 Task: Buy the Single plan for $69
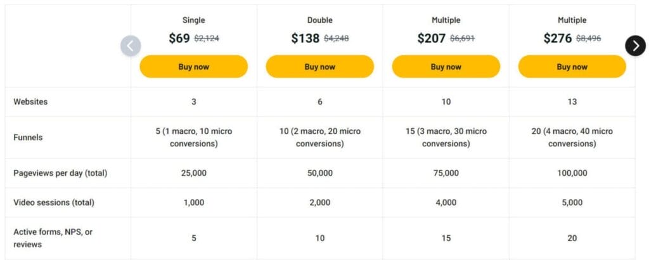point(194,67)
